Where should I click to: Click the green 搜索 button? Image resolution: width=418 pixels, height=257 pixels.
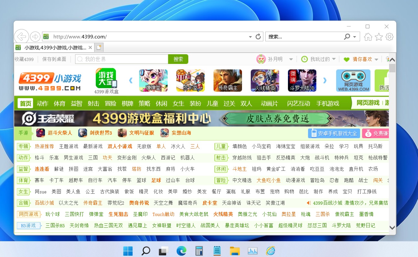[x=178, y=59]
